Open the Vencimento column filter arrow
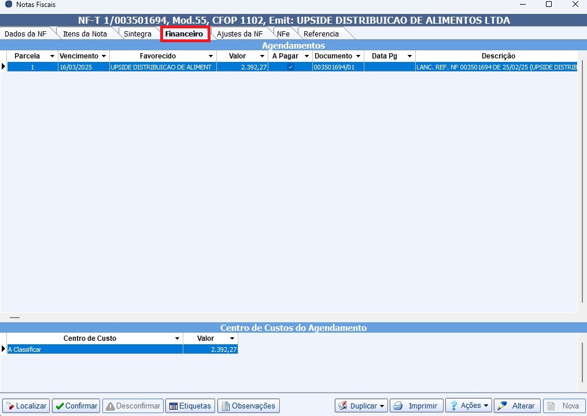Screen dimensions: 587x416 point(104,56)
